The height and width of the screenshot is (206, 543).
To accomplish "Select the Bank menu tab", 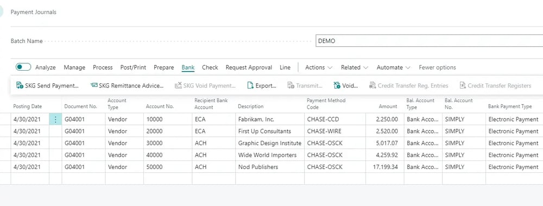I will click(x=188, y=67).
